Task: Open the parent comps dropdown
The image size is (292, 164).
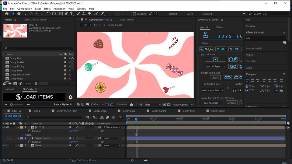Action: click(x=213, y=103)
